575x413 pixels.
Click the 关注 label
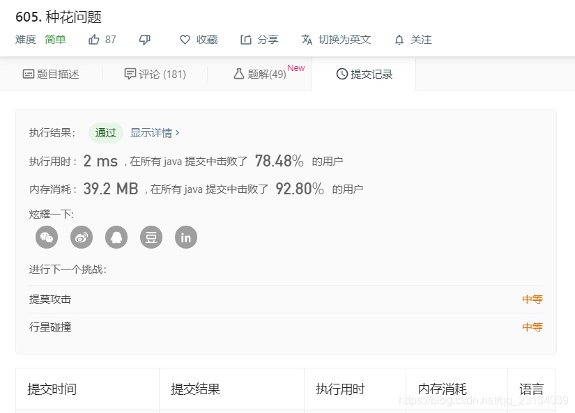click(x=421, y=40)
